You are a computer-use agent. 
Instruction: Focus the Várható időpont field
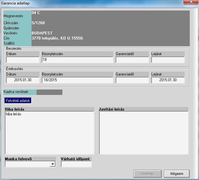pos(76,164)
